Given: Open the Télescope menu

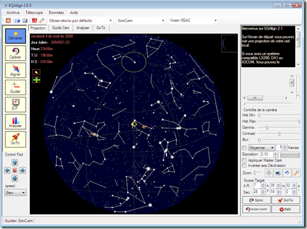Looking at the screenshot, I should click(34, 12).
